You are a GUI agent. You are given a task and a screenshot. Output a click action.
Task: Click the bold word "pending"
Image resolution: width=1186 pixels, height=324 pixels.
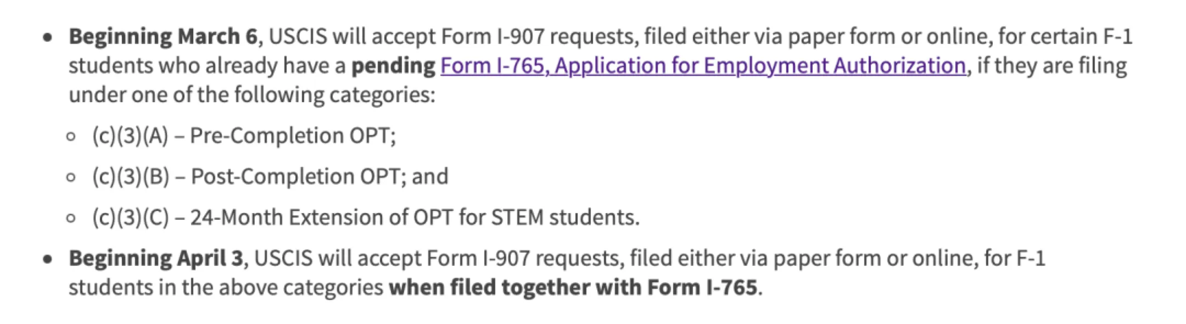point(393,65)
